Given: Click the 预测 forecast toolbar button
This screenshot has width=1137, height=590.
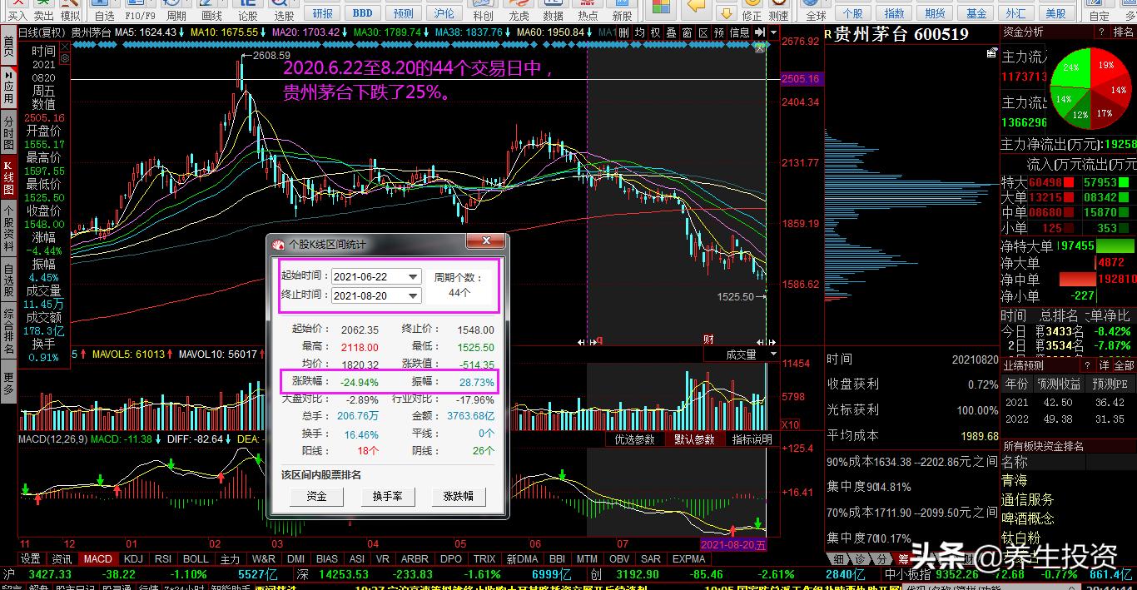Looking at the screenshot, I should [x=404, y=13].
